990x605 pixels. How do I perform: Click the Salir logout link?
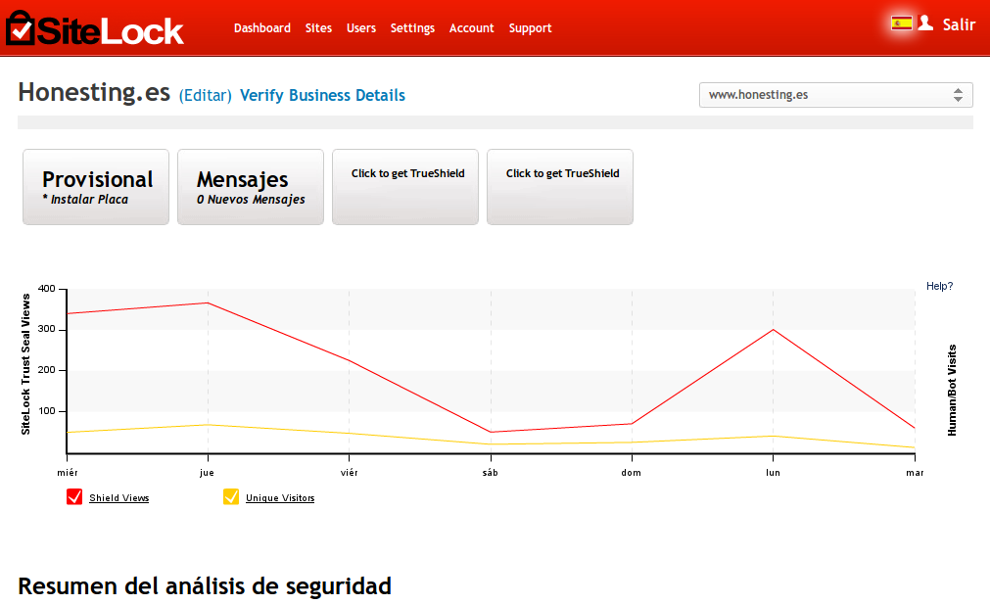click(959, 25)
